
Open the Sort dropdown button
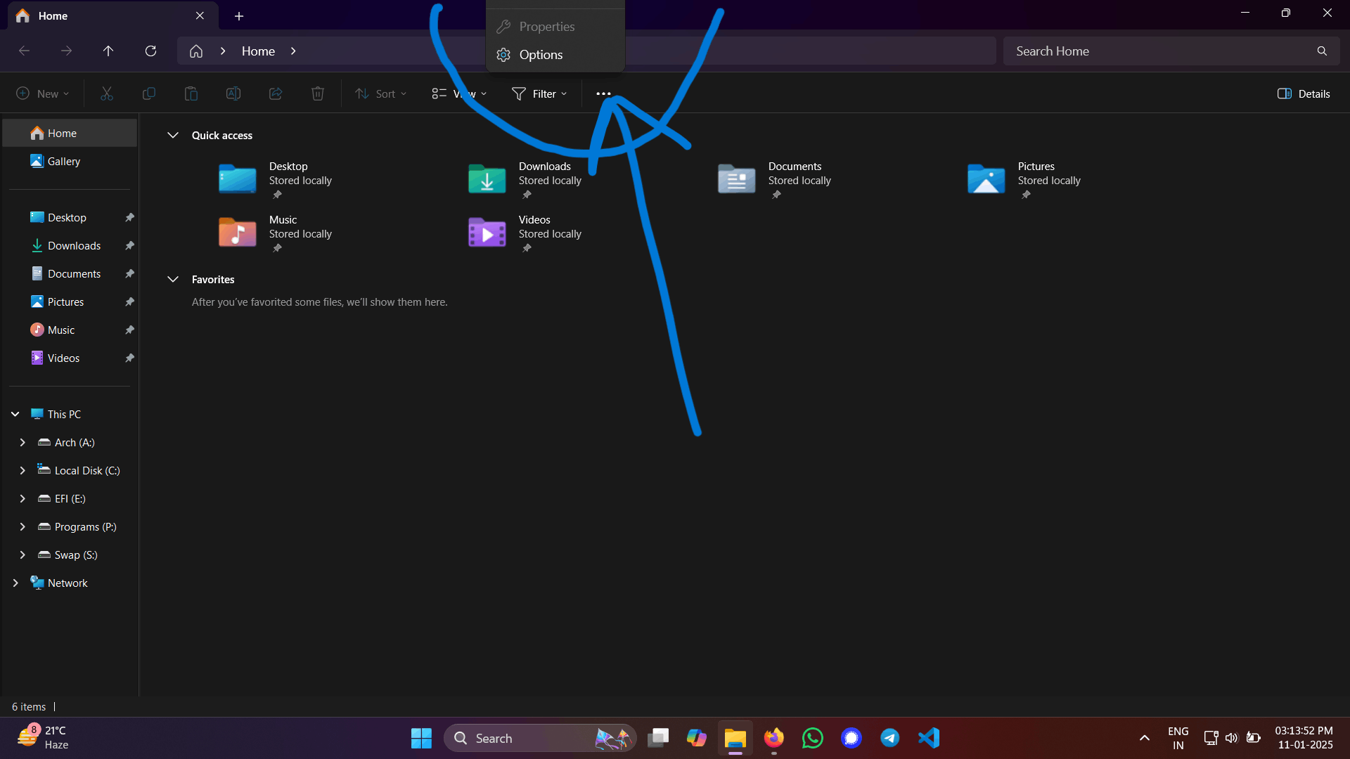pos(381,93)
